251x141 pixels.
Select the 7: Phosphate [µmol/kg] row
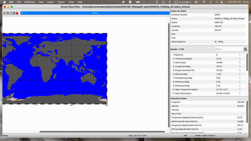[x=208, y=78]
